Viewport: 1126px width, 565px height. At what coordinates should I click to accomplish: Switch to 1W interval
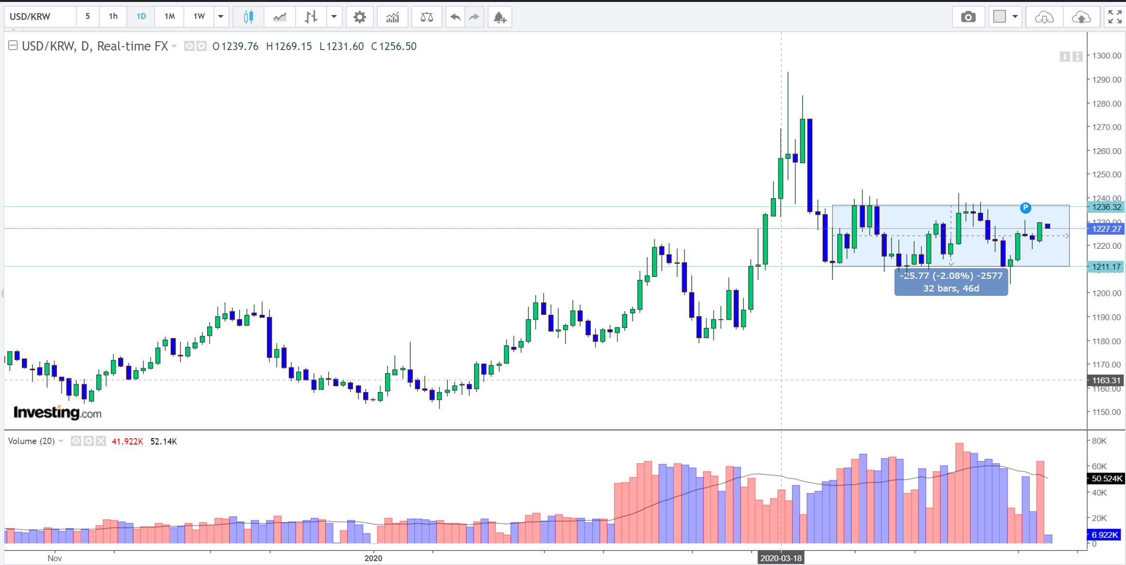coord(199,17)
